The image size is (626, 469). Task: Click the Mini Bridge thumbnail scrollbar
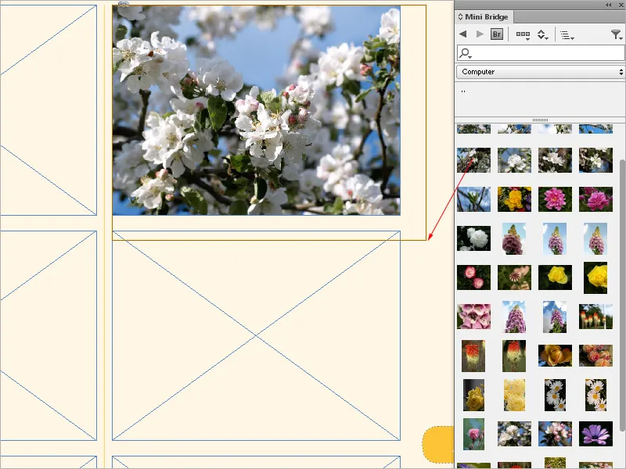(622, 295)
